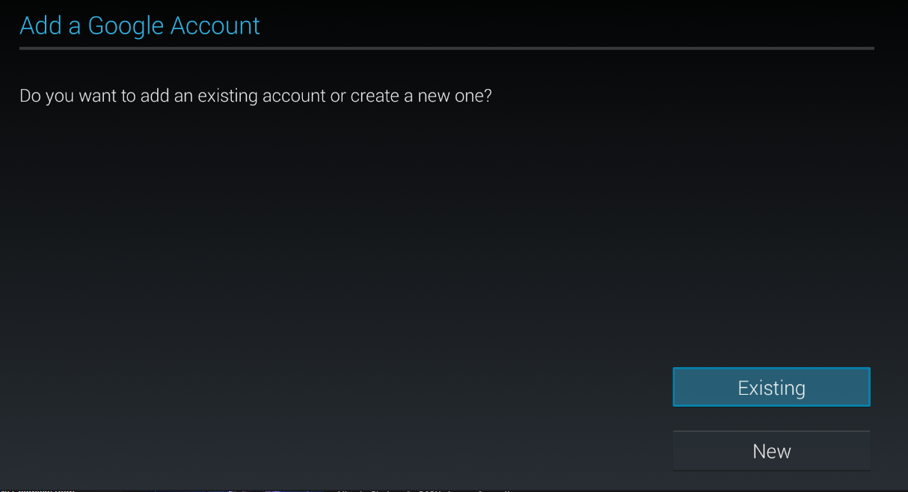
Task: Click the word Google in the title
Action: click(x=126, y=27)
